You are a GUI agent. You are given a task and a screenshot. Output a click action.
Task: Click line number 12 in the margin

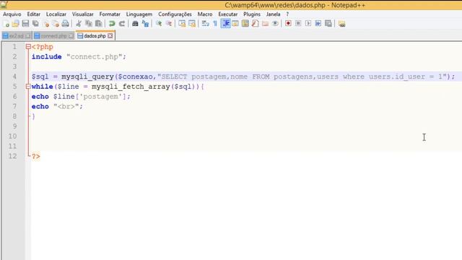point(12,156)
